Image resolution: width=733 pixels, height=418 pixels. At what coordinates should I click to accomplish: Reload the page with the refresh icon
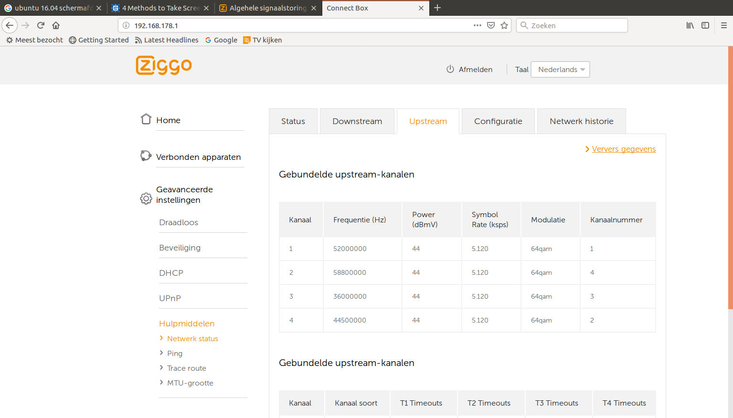coord(41,25)
